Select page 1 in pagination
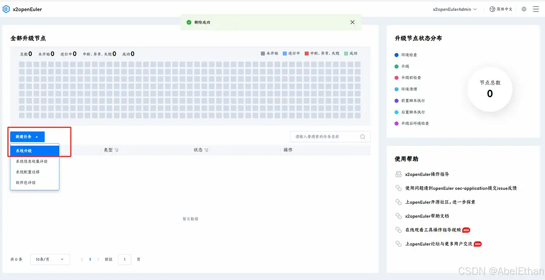Viewport: 545px width, 280px height. (x=90, y=259)
